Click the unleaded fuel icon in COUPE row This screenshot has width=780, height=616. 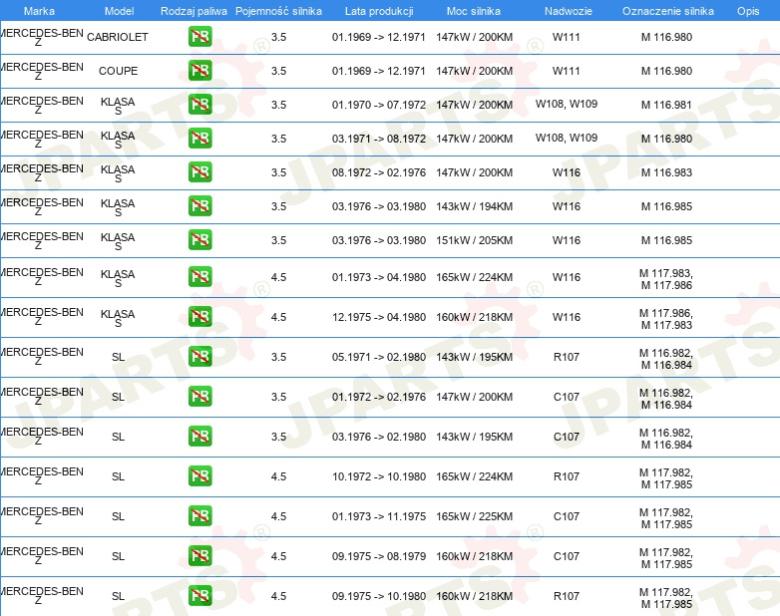199,70
